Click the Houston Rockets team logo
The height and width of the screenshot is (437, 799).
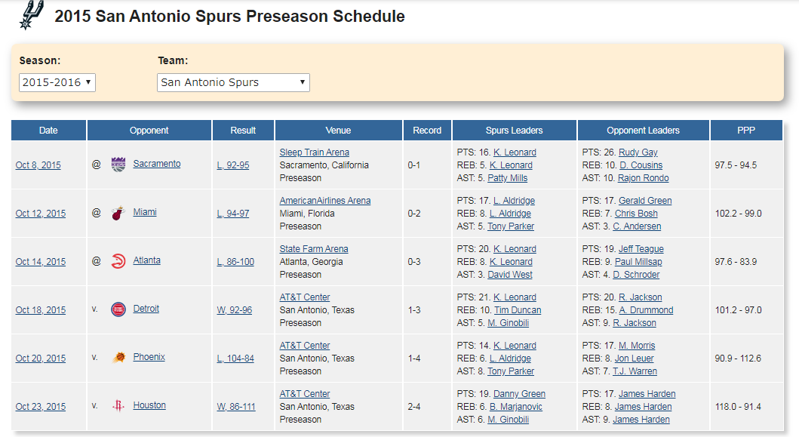(x=118, y=406)
